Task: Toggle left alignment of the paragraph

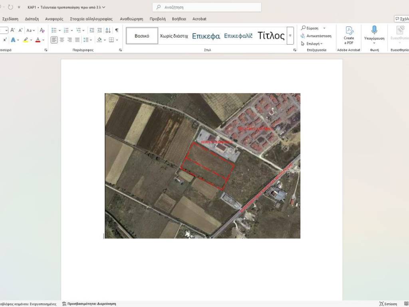Action: pyautogui.click(x=54, y=40)
